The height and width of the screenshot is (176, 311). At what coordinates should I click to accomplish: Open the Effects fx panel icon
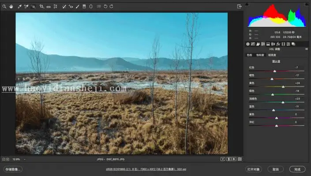(278, 44)
